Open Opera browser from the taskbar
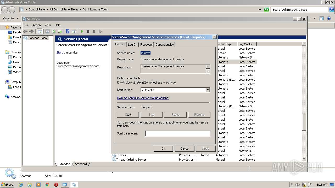335x188 pixels. point(56,185)
